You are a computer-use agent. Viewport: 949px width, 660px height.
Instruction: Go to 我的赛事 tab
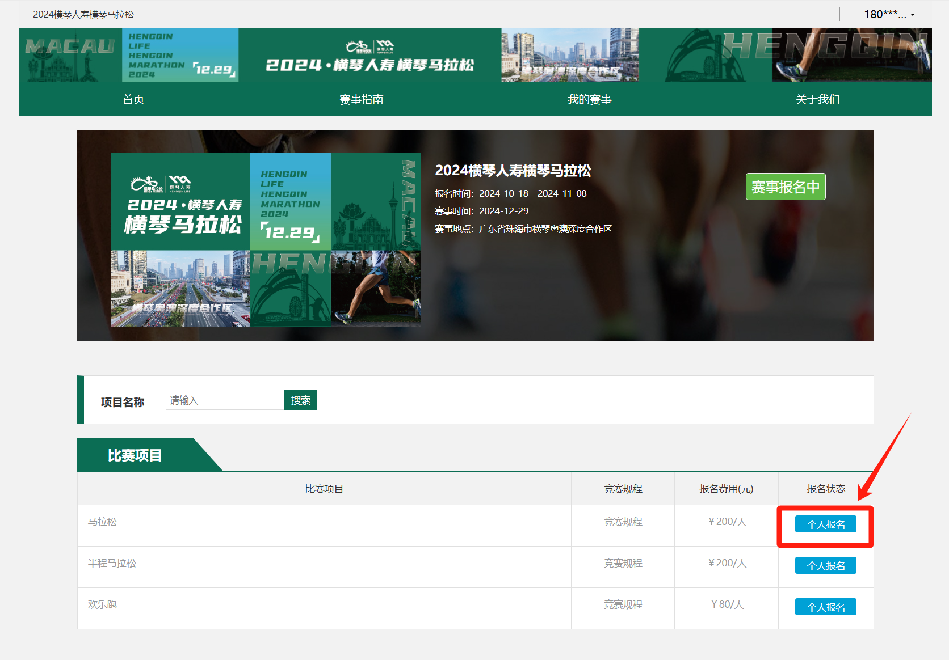click(x=589, y=99)
